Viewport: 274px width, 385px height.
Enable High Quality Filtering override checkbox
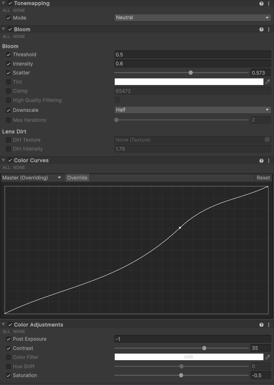[8, 100]
